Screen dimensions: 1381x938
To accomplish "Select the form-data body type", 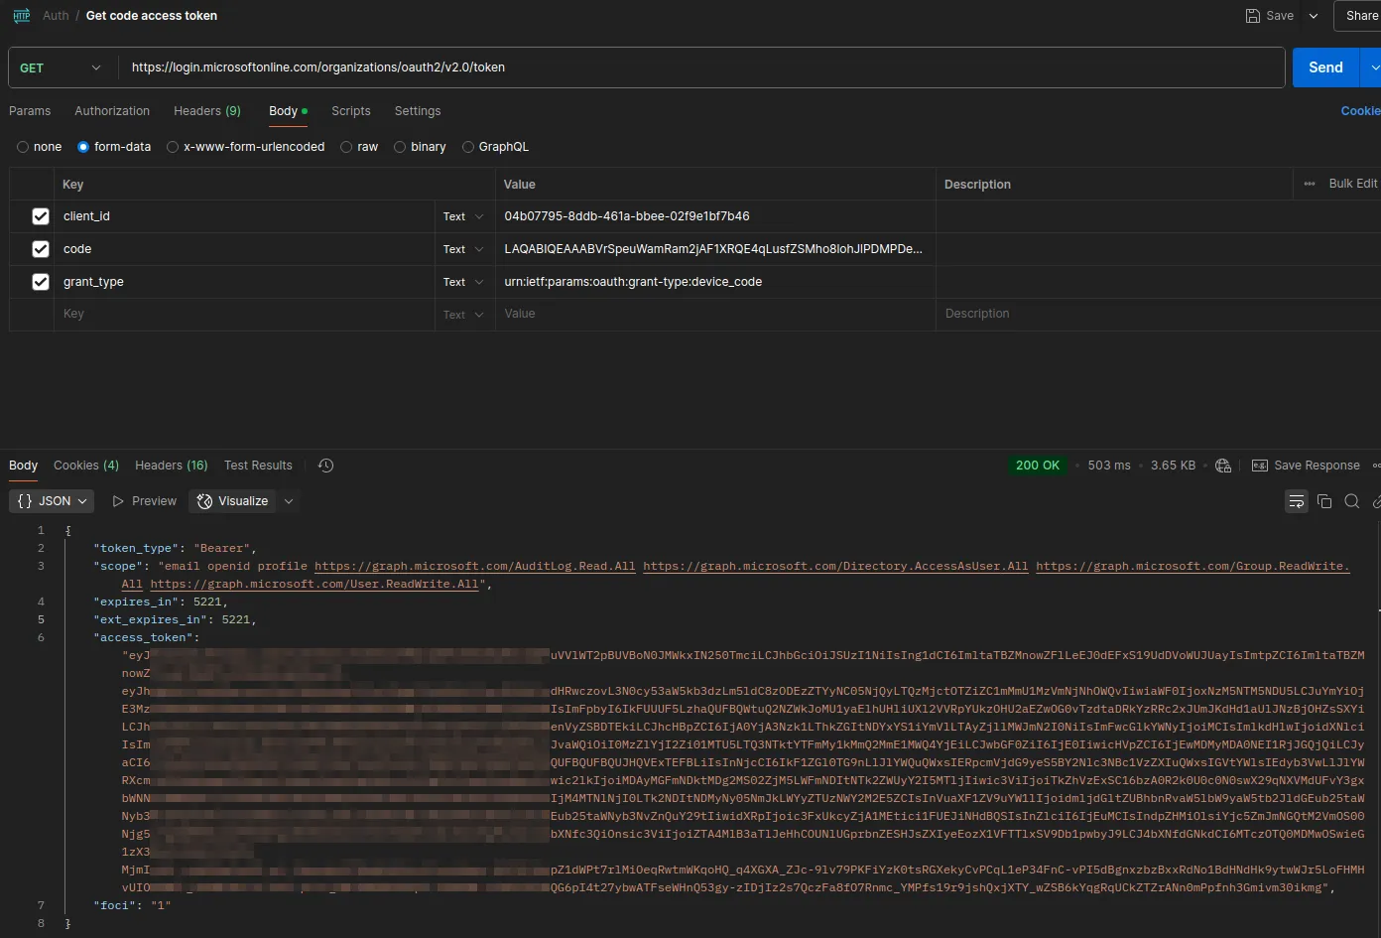I will pyautogui.click(x=83, y=147).
